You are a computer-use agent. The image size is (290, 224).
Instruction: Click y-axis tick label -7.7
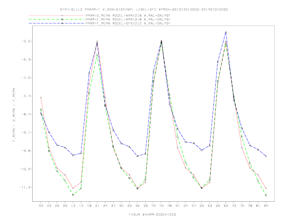25,96
